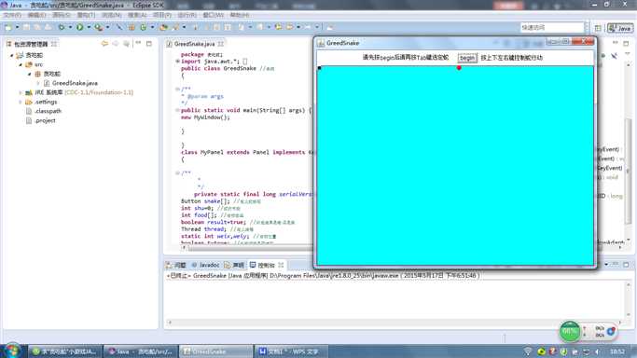Select the GreedSnake.java editor tab
Screen dimensions: 637x358
point(195,44)
